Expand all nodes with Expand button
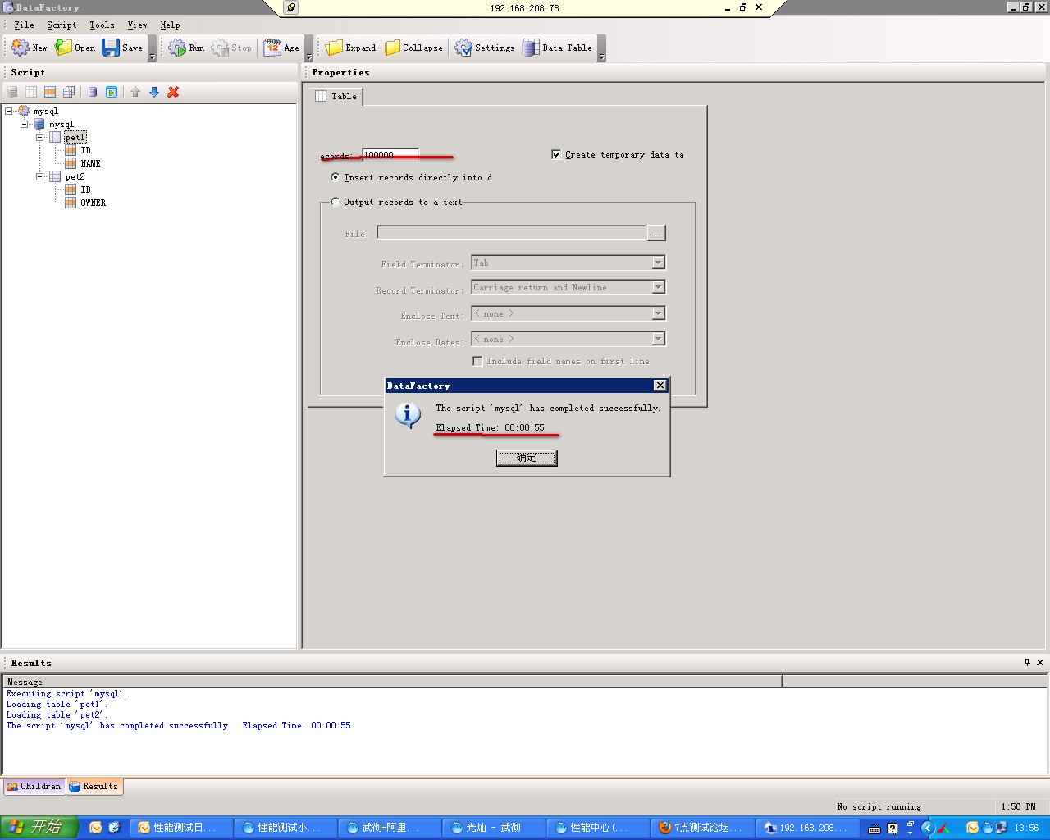 pyautogui.click(x=350, y=48)
